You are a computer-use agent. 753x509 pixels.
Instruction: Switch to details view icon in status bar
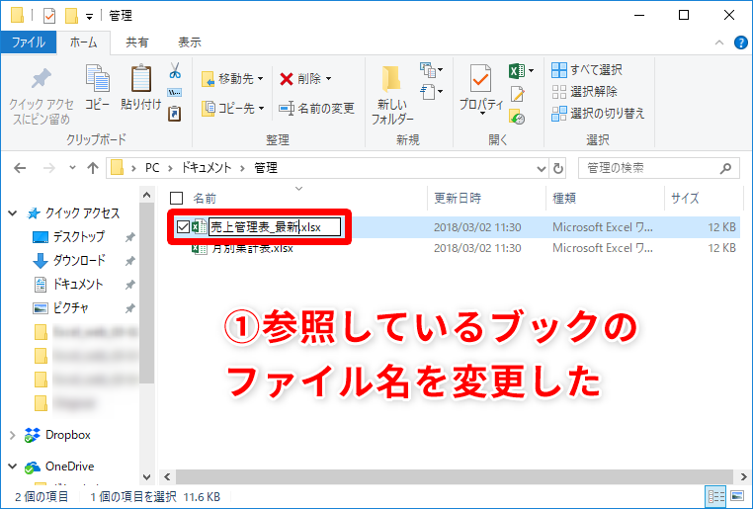(716, 496)
